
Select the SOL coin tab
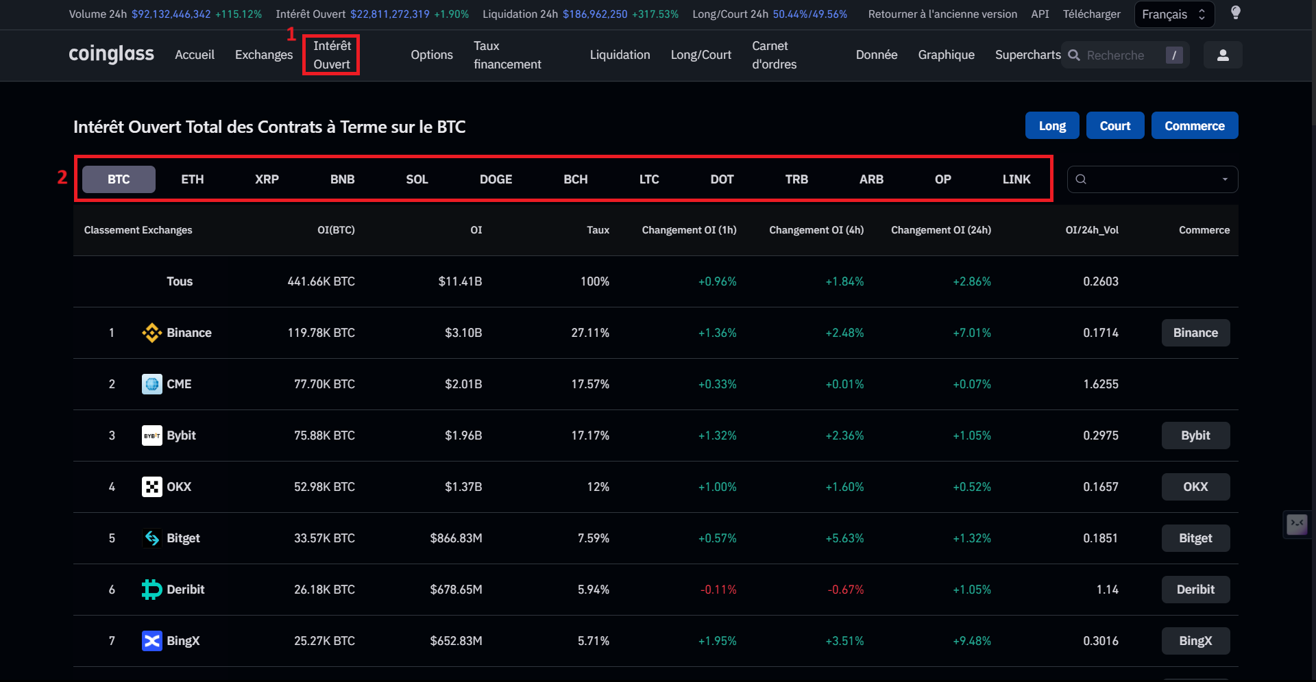[x=417, y=179]
